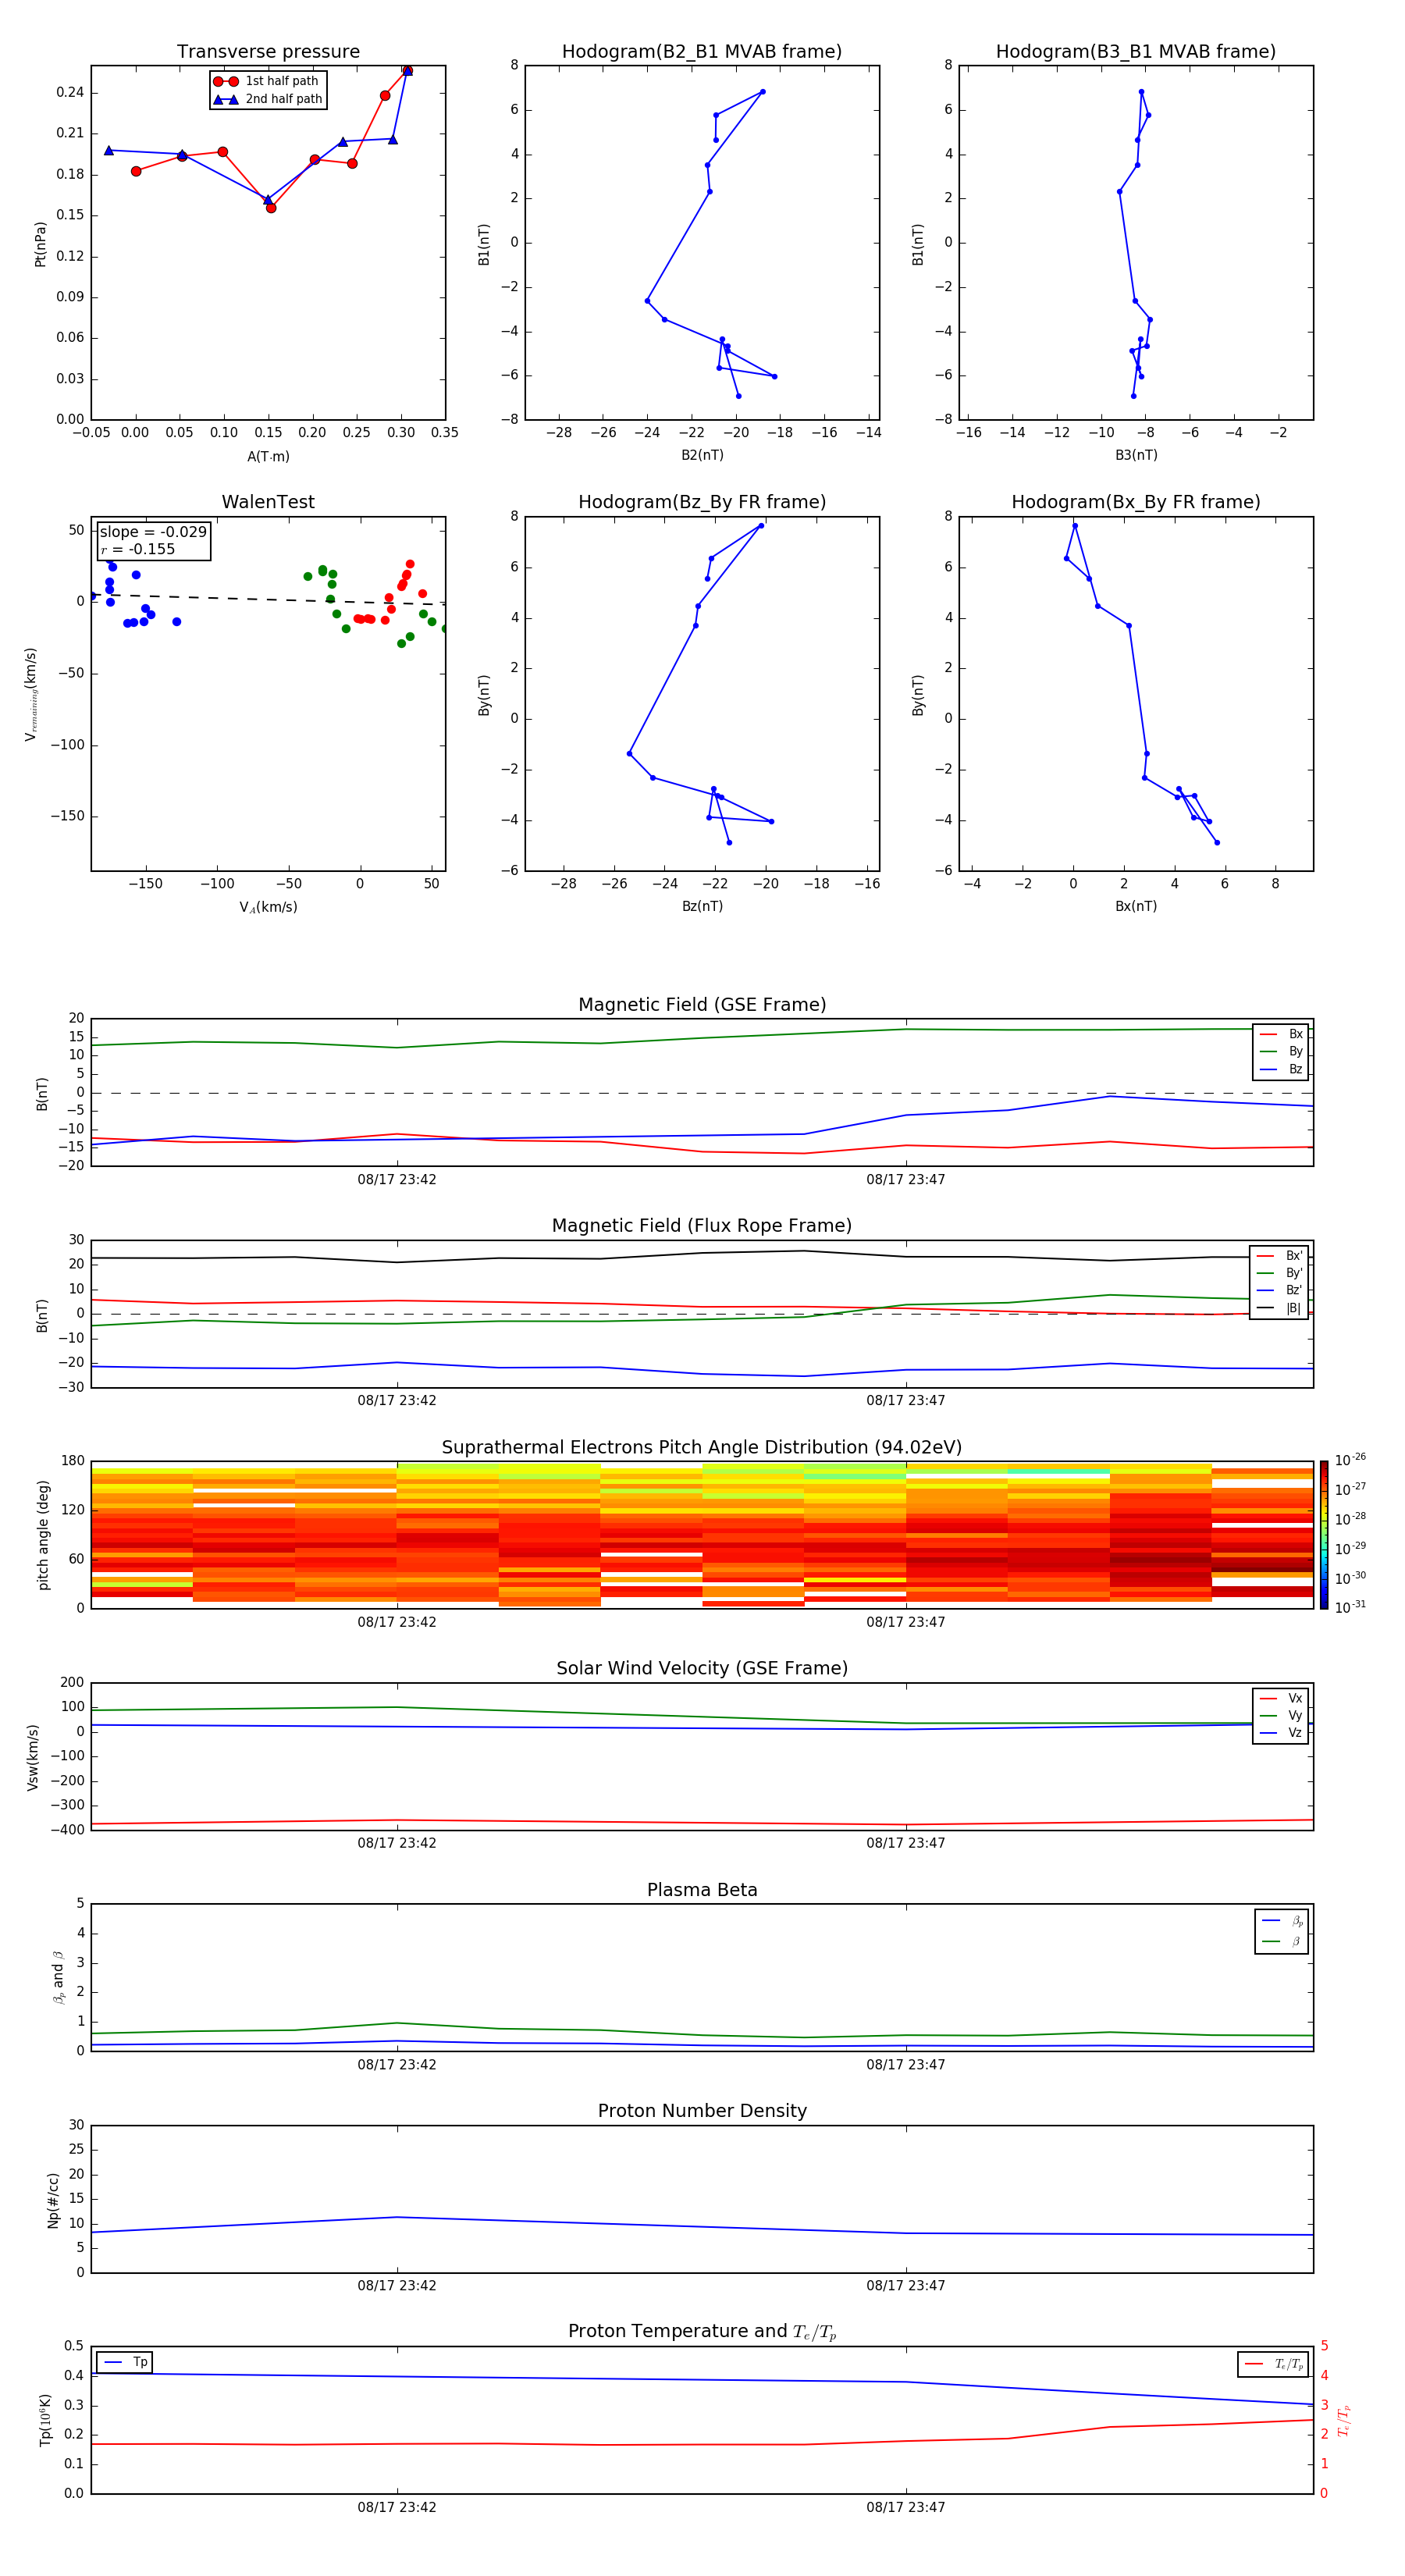Select 'Vx' in the solar wind legend
Viewport: 1405px width, 2576px height.
1281,1698
